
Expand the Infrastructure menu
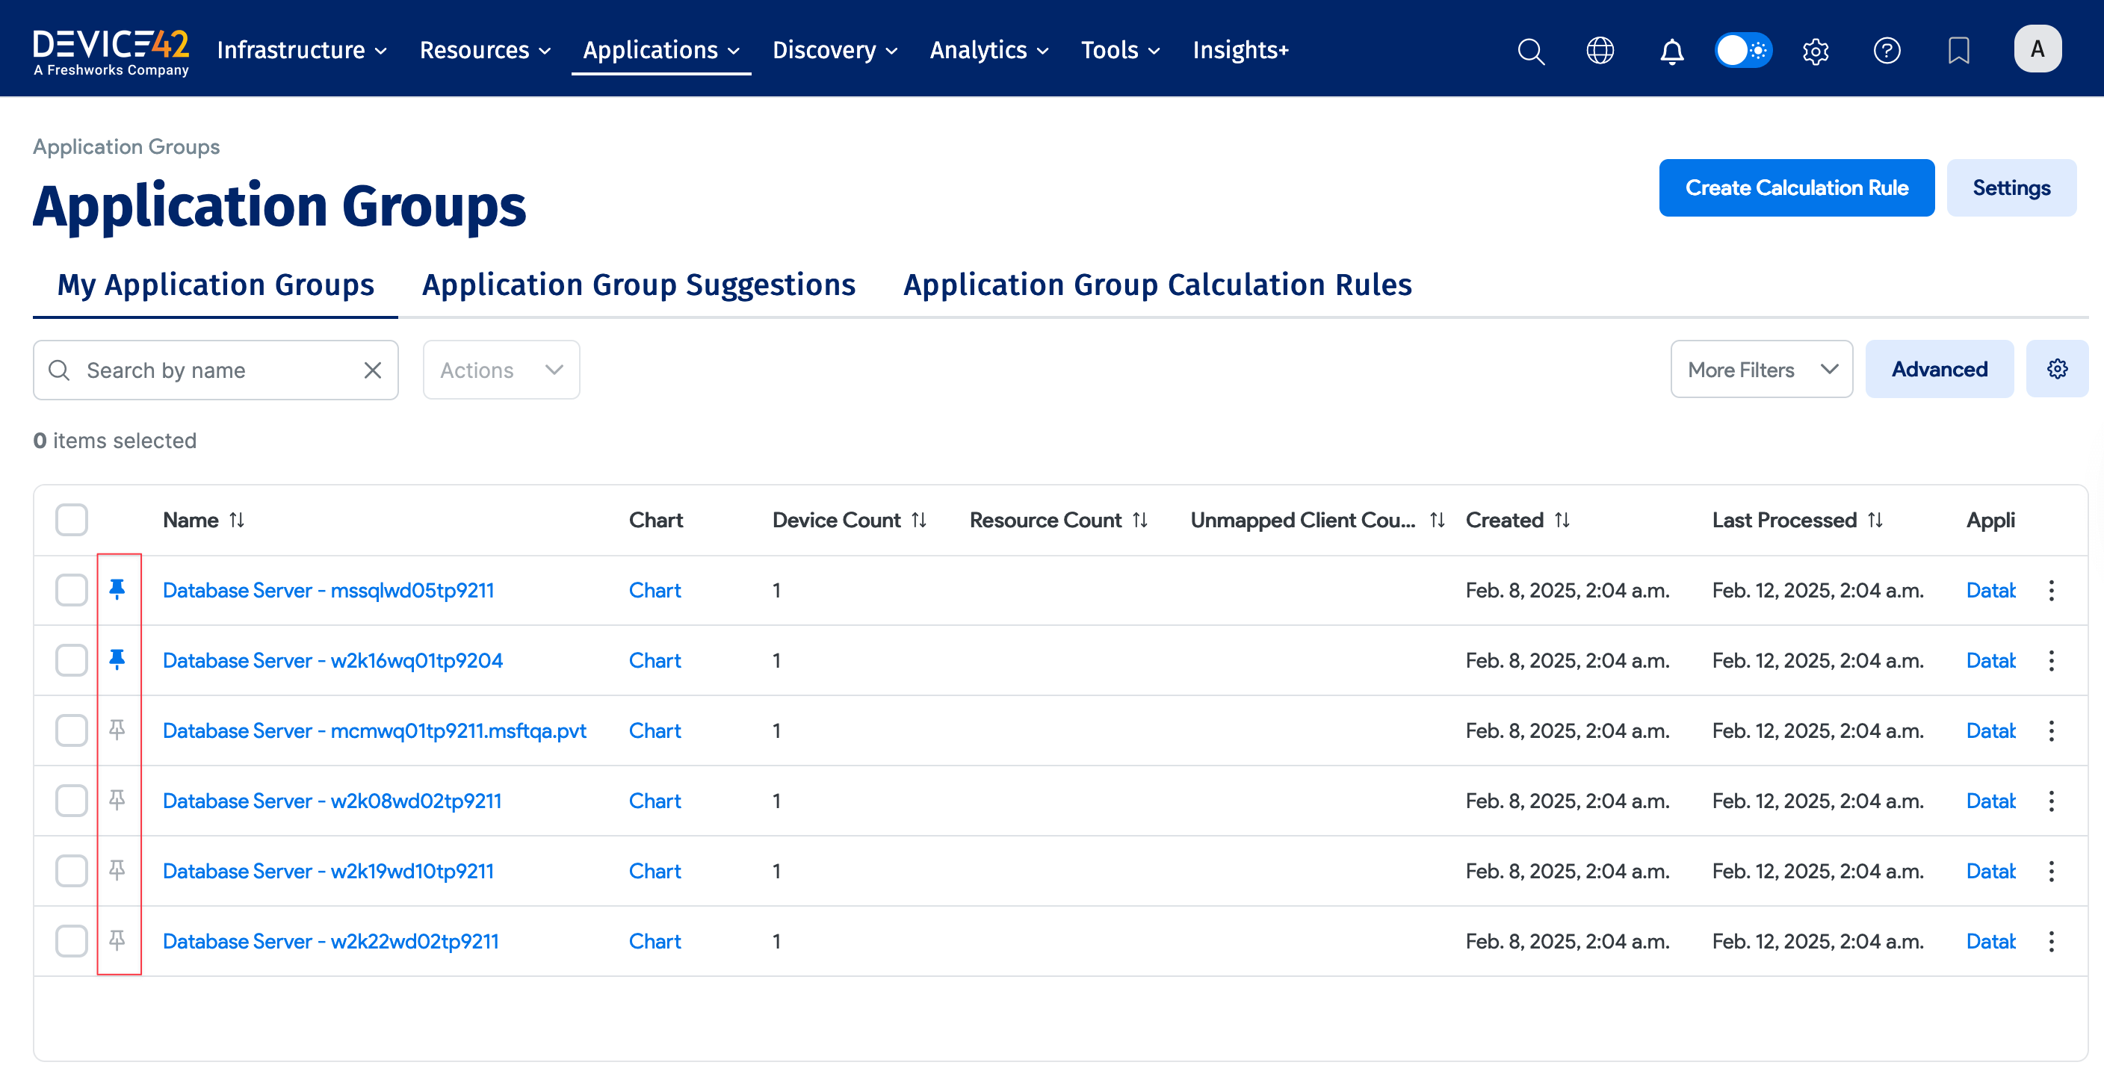pos(301,50)
